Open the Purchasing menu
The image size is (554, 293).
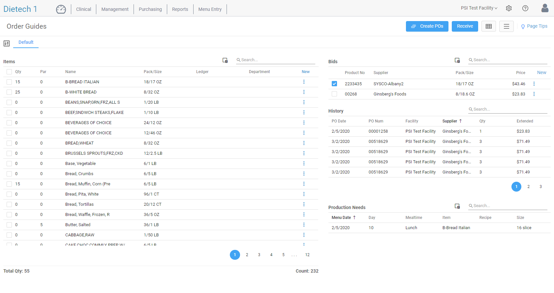150,9
